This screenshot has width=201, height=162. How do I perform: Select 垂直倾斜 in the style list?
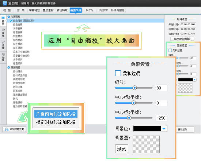(18, 63)
